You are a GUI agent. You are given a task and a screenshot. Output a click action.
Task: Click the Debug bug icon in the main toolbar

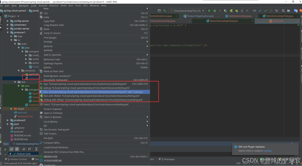tap(214, 11)
